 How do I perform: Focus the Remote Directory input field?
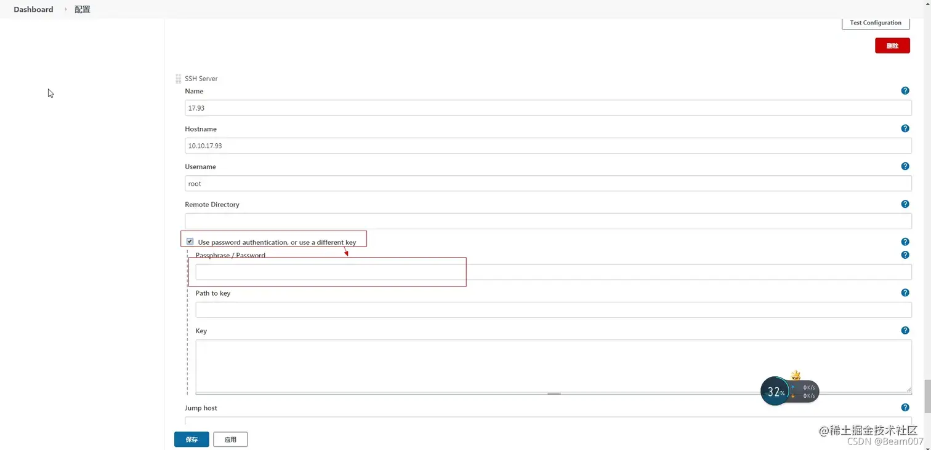pyautogui.click(x=548, y=221)
